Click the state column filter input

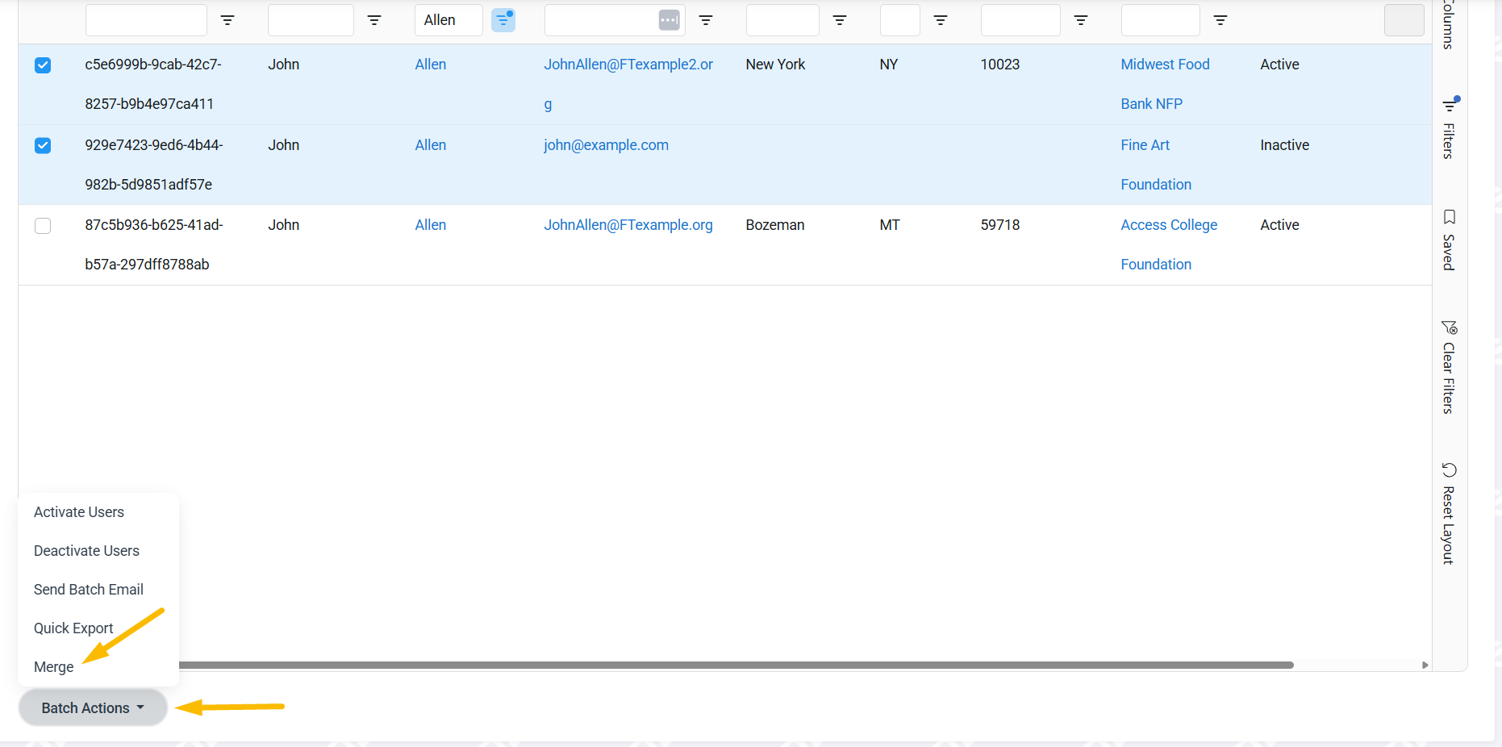point(900,20)
